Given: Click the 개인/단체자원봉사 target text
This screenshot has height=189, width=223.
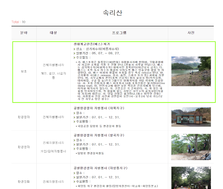Looking at the screenshot, I should [53, 151].
